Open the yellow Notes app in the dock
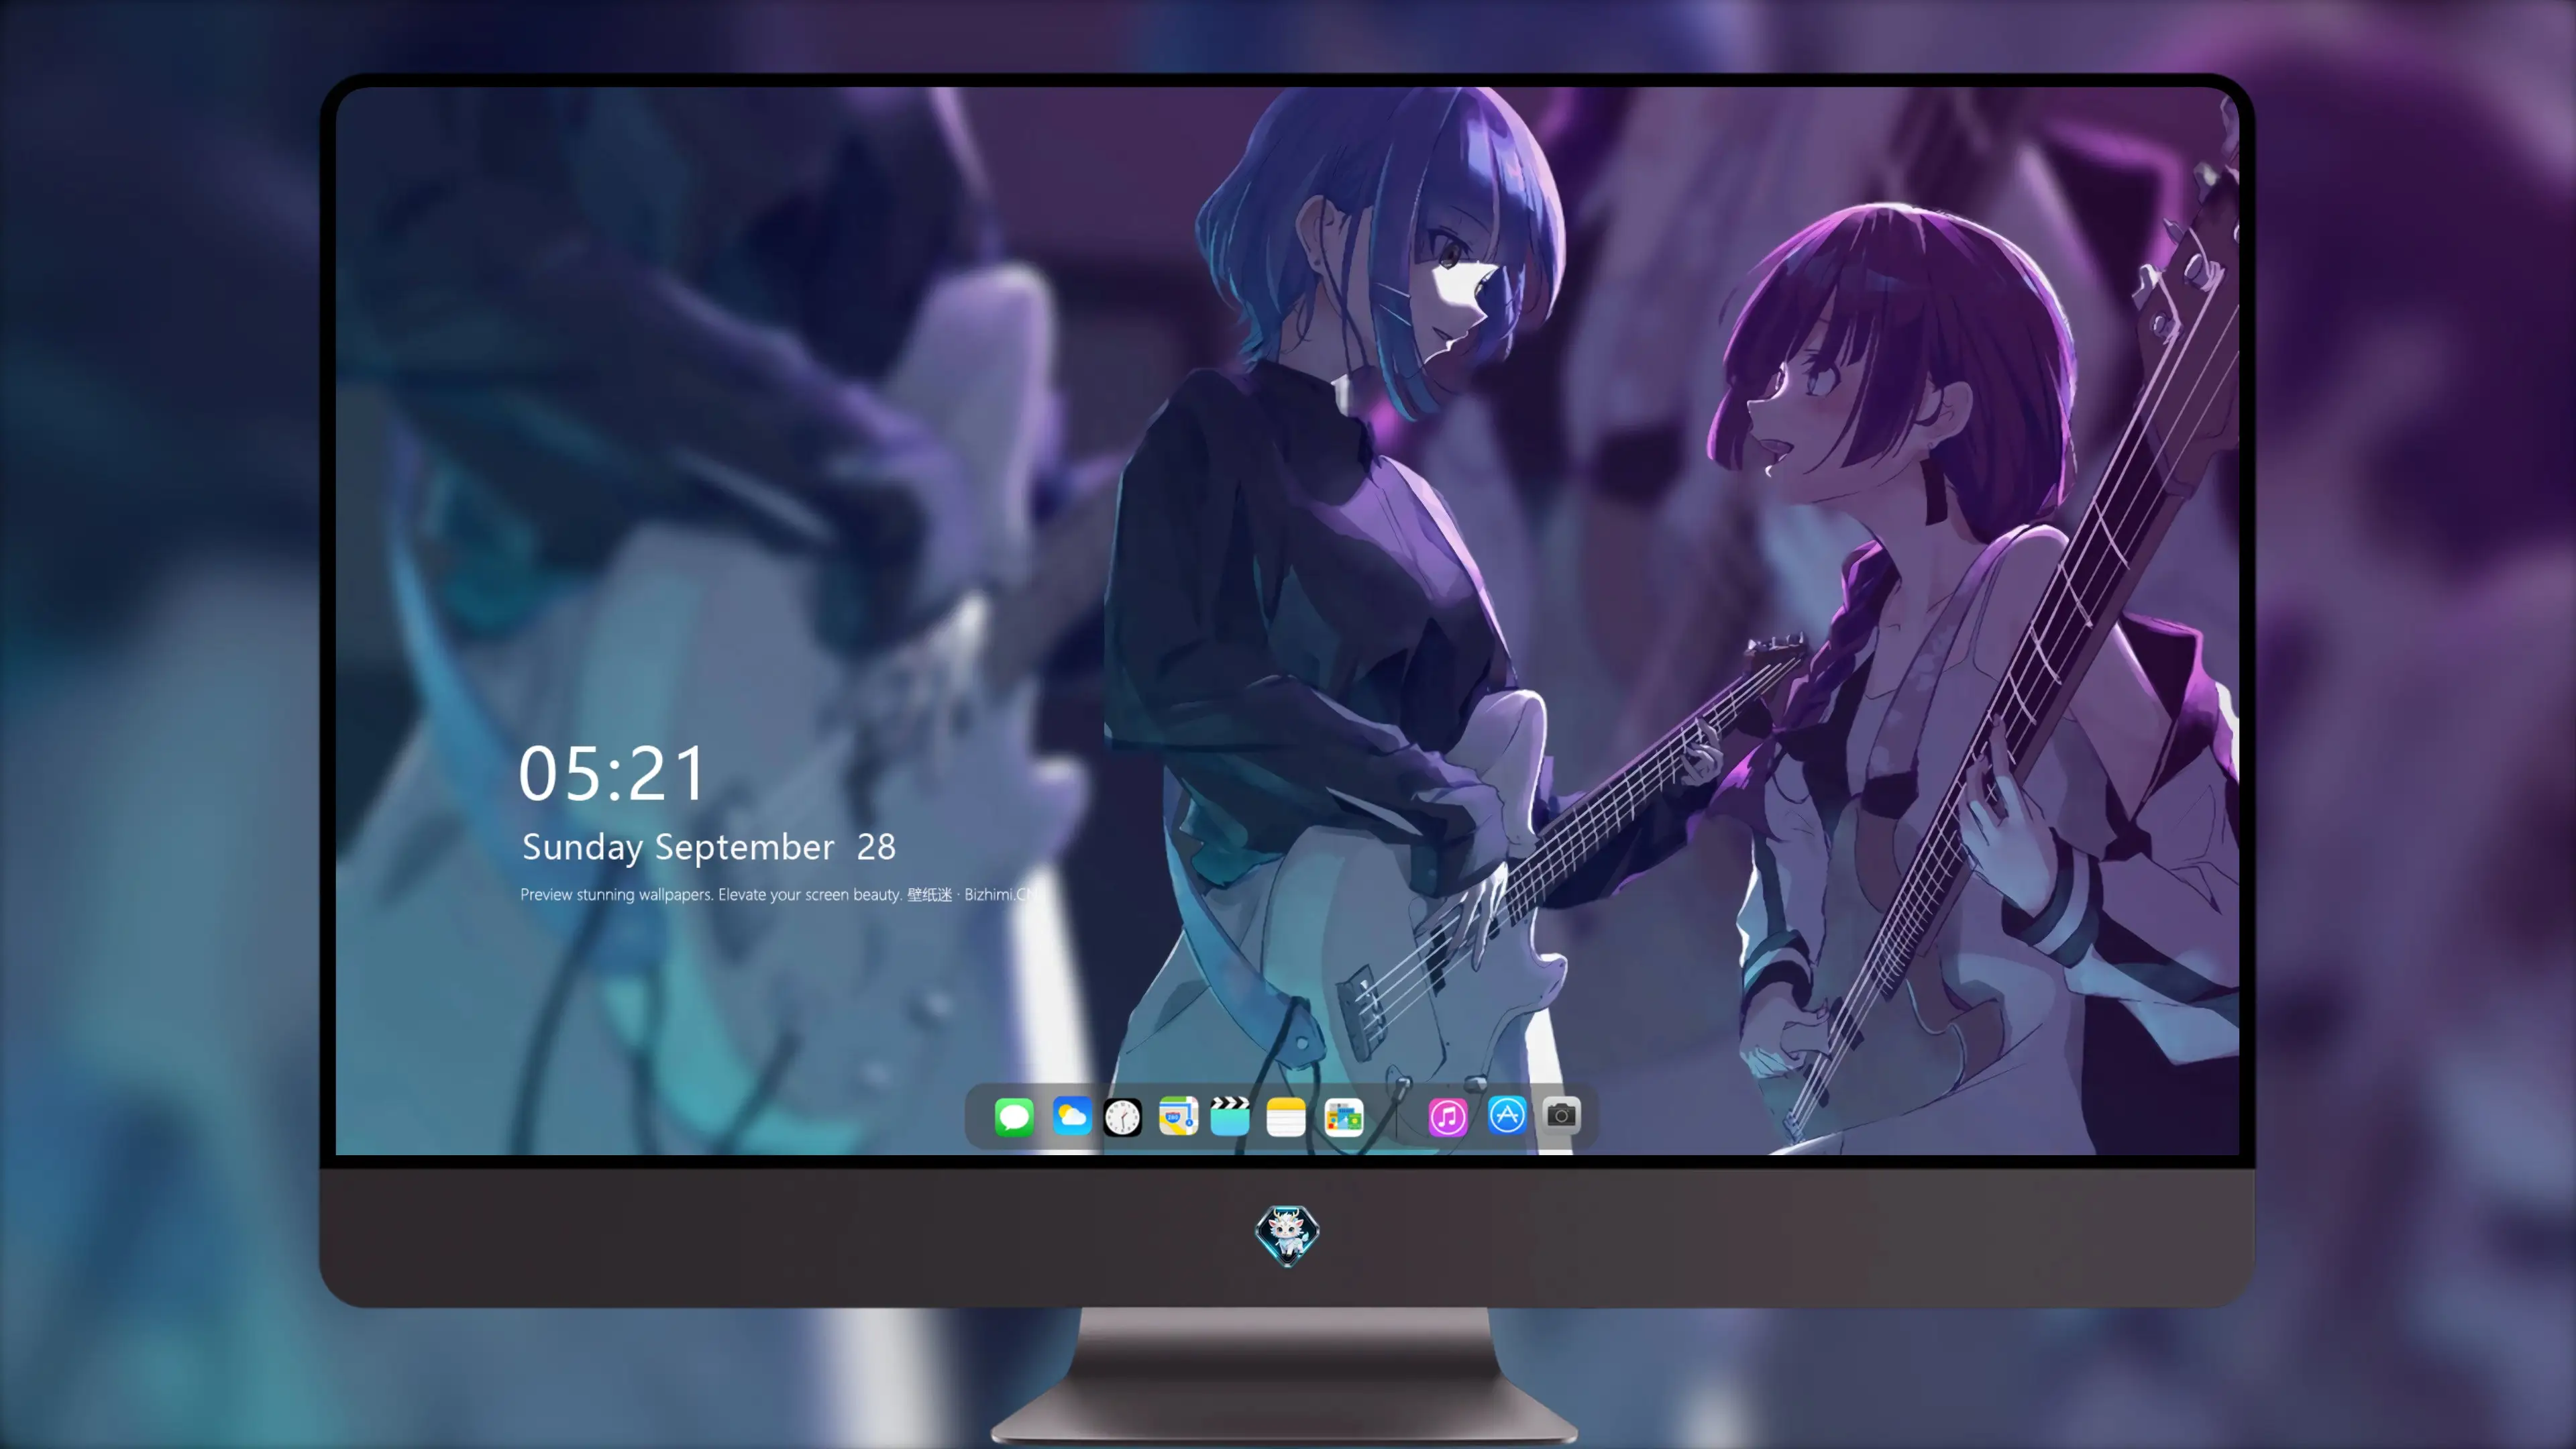The height and width of the screenshot is (1449, 2576). click(1286, 1116)
